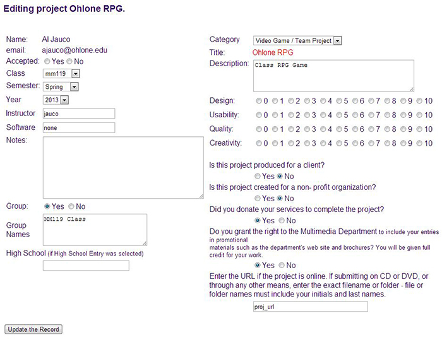442x340 pixels.
Task: Expand the Year dropdown showing 2013
Action: tap(56, 100)
